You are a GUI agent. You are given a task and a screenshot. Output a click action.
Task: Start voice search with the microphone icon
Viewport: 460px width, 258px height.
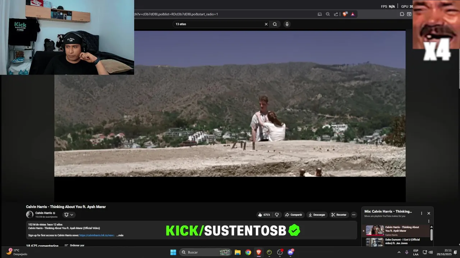click(x=287, y=24)
